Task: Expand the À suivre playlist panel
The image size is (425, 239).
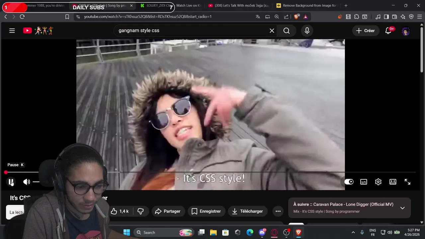Action: click(402, 208)
